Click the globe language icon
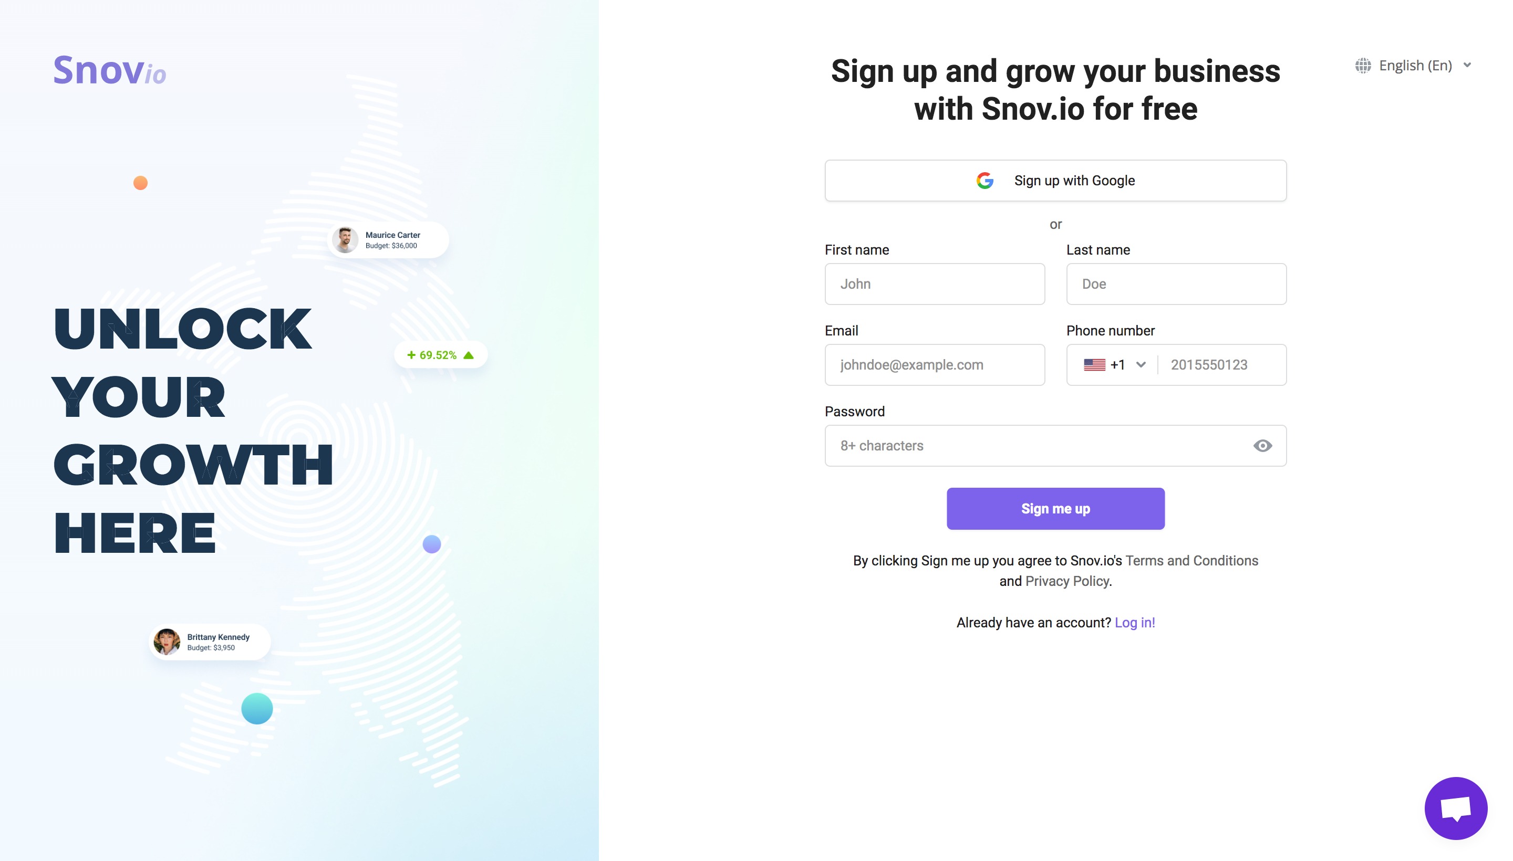 pyautogui.click(x=1363, y=66)
